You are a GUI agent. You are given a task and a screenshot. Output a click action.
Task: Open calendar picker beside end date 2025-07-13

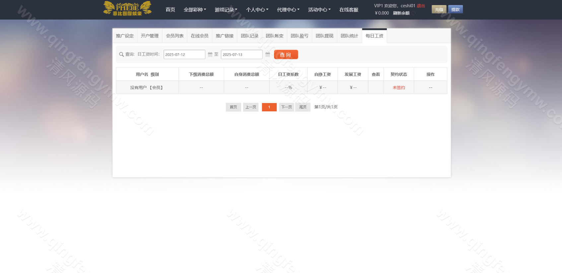click(268, 54)
